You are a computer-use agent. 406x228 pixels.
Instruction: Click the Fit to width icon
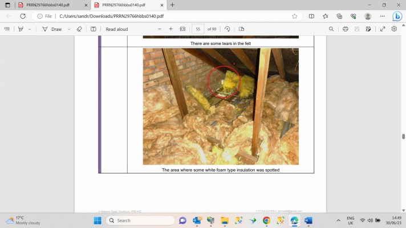coord(182,29)
